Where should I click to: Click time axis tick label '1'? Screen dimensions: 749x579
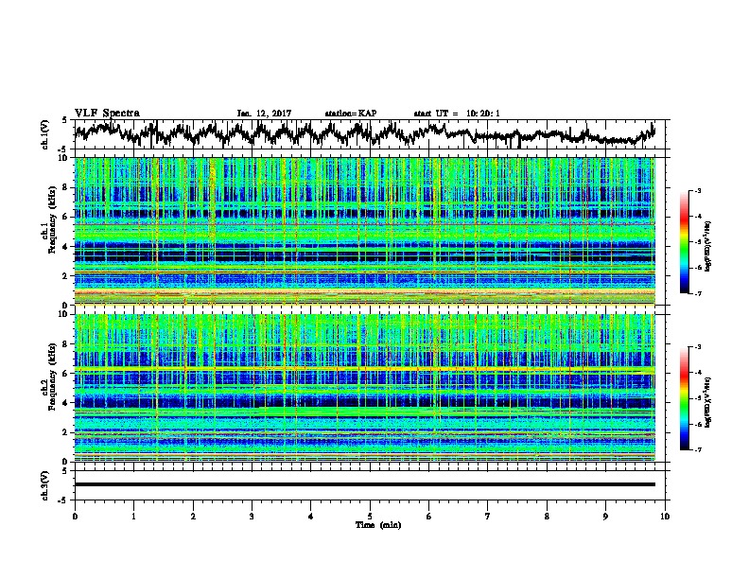click(x=133, y=517)
